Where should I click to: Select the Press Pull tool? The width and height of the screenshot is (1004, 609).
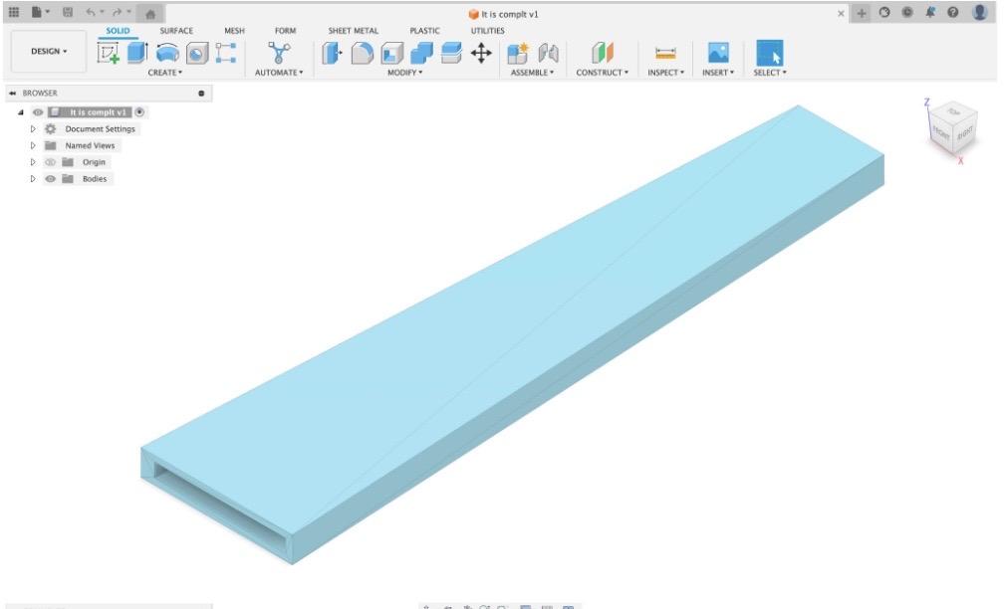[332, 53]
